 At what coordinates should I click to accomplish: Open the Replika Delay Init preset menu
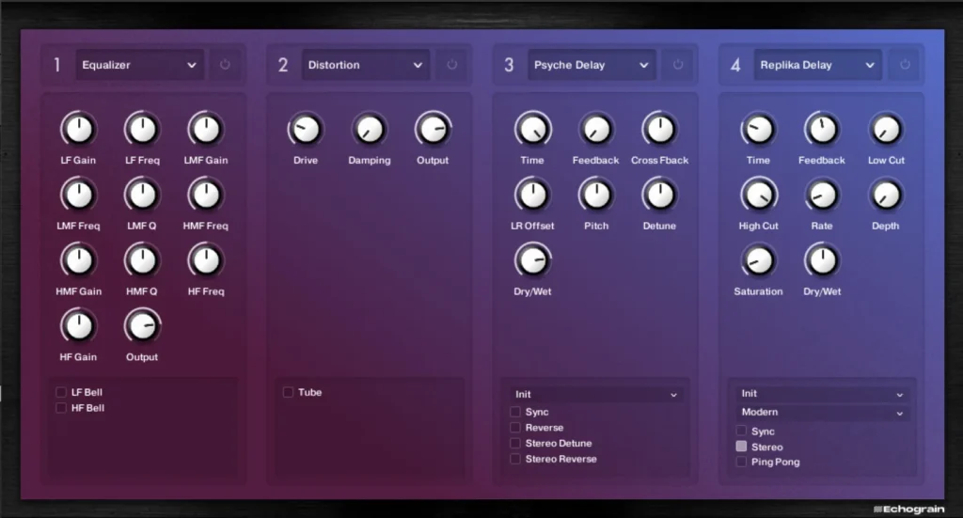pos(822,393)
